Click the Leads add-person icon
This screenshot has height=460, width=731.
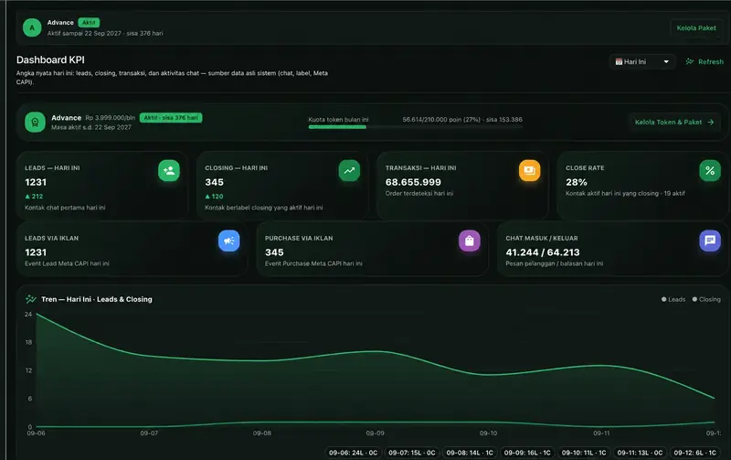point(169,171)
